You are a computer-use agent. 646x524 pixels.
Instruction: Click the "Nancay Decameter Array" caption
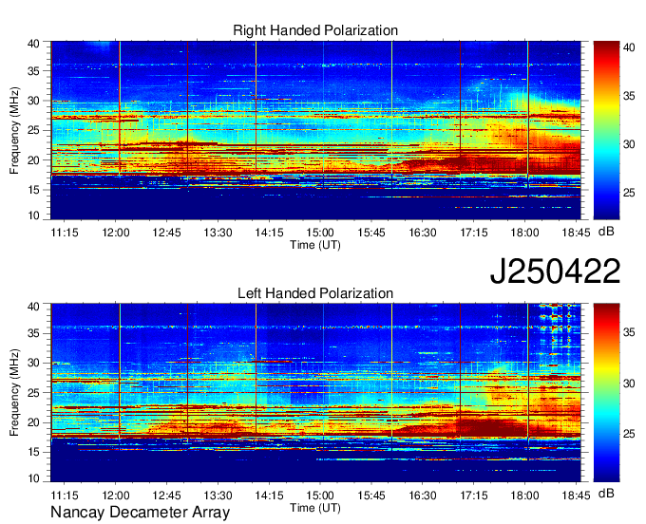(x=140, y=512)
